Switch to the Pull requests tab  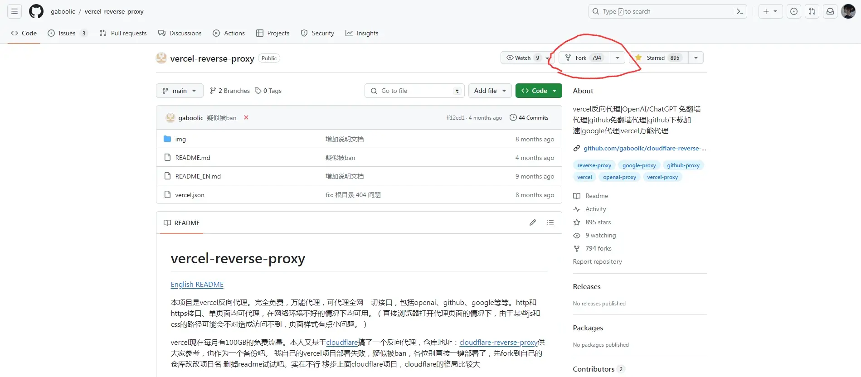point(123,33)
